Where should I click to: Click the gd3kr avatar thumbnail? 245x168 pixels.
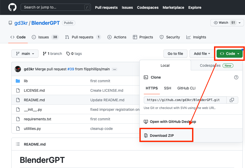[x=18, y=69]
